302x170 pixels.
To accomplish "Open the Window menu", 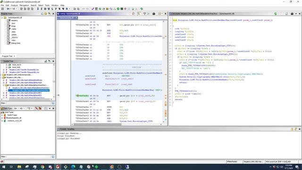I will [55, 5].
